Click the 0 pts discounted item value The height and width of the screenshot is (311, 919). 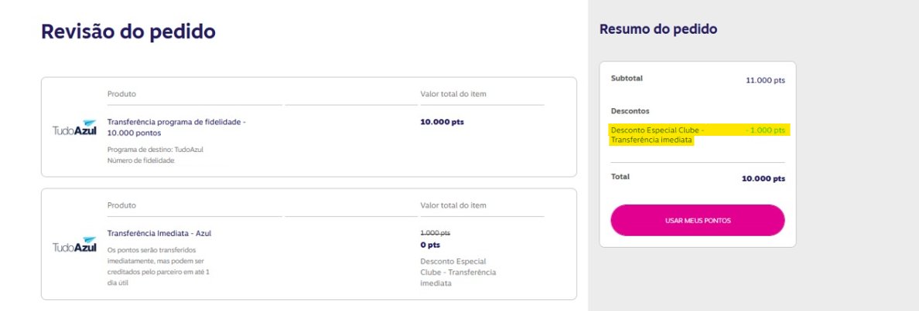[x=430, y=245]
